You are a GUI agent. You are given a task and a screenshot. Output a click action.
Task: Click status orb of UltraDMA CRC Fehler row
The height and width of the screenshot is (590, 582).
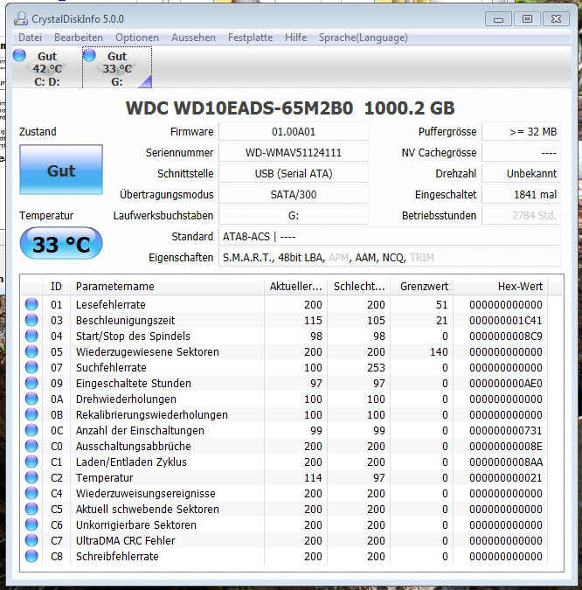pyautogui.click(x=31, y=540)
